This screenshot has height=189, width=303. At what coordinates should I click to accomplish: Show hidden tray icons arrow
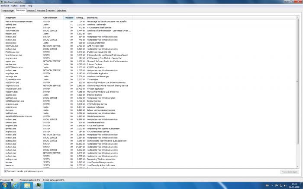(272, 186)
